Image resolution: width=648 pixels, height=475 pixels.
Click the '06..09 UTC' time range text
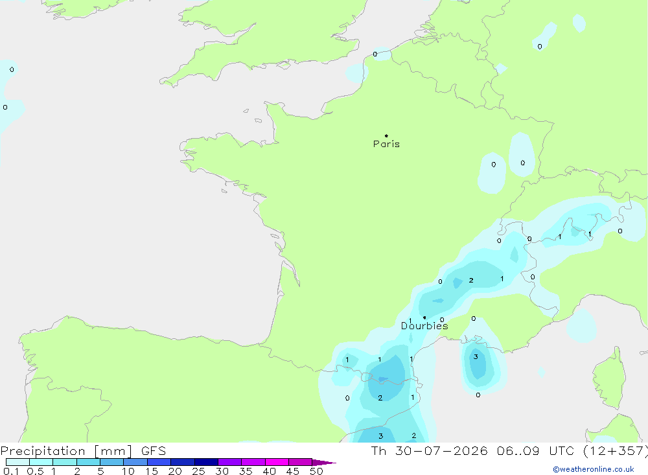click(536, 451)
